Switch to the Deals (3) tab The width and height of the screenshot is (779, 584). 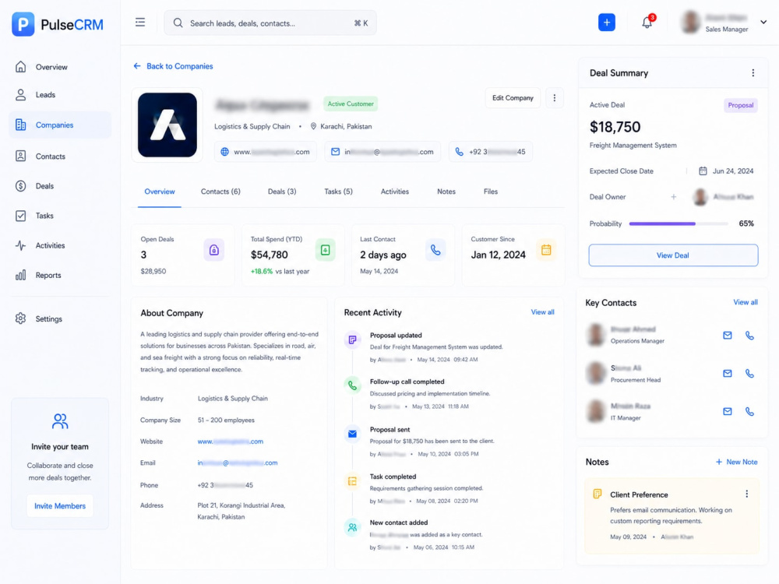tap(282, 192)
